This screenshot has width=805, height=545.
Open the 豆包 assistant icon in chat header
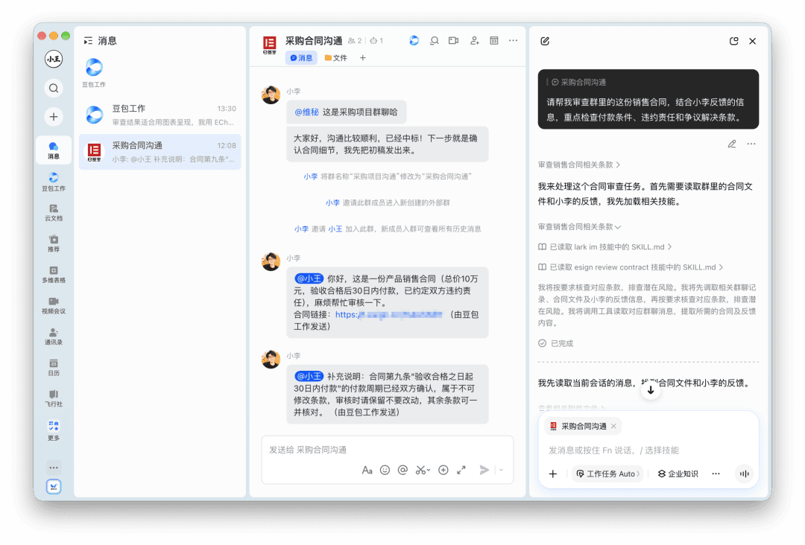tap(414, 40)
